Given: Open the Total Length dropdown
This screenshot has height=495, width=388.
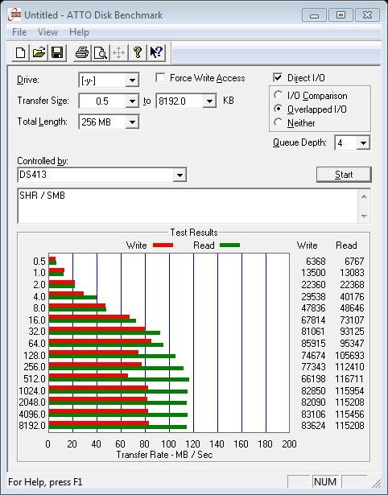Looking at the screenshot, I should pos(132,122).
